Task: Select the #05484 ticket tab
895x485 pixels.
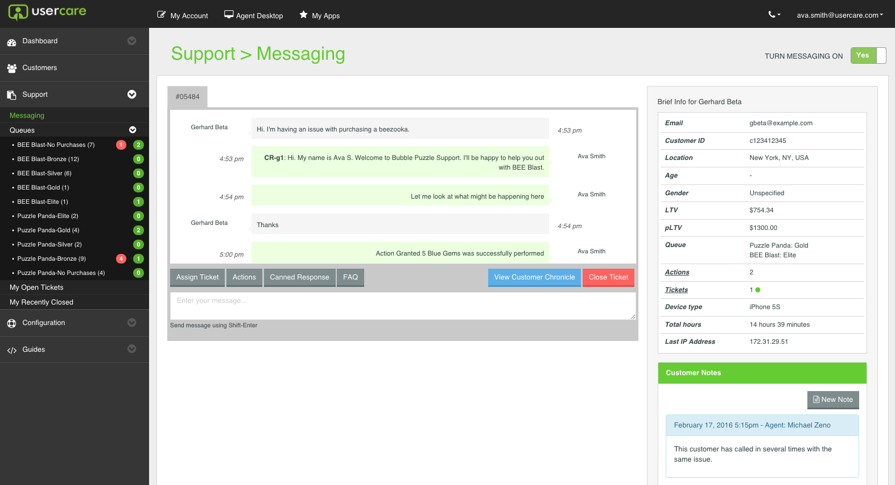Action: pos(187,97)
